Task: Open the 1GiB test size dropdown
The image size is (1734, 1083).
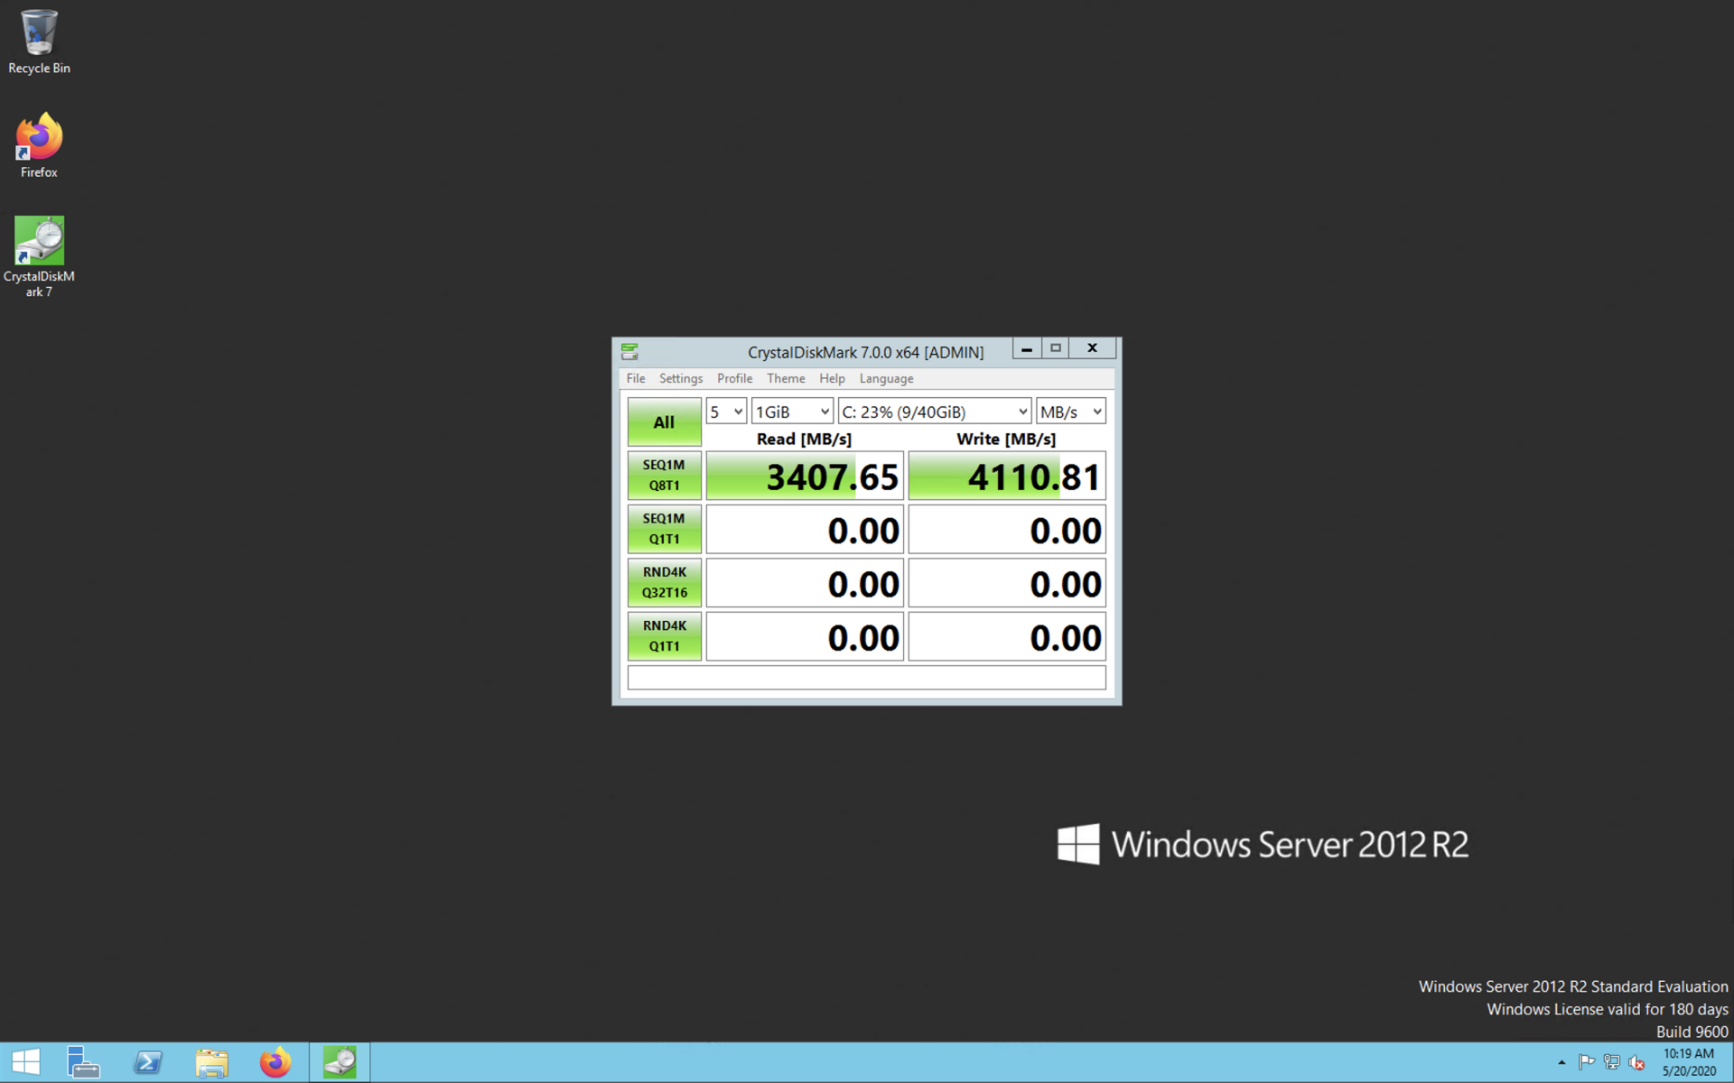Action: (792, 412)
